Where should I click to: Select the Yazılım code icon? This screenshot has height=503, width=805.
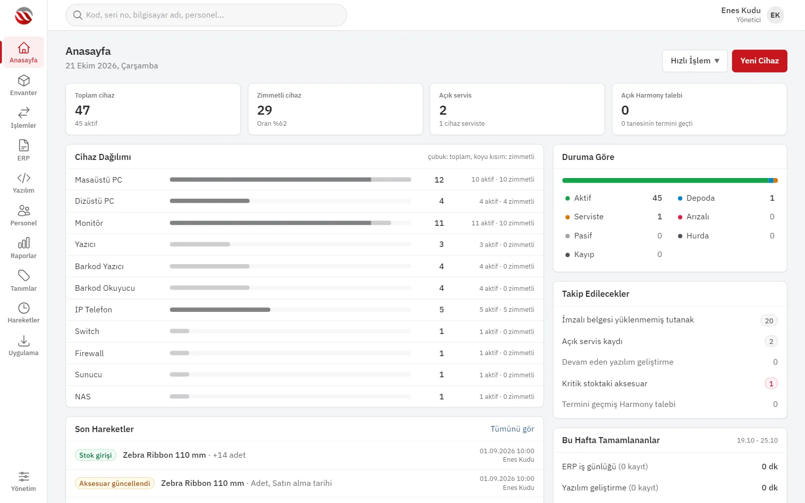[x=24, y=178]
